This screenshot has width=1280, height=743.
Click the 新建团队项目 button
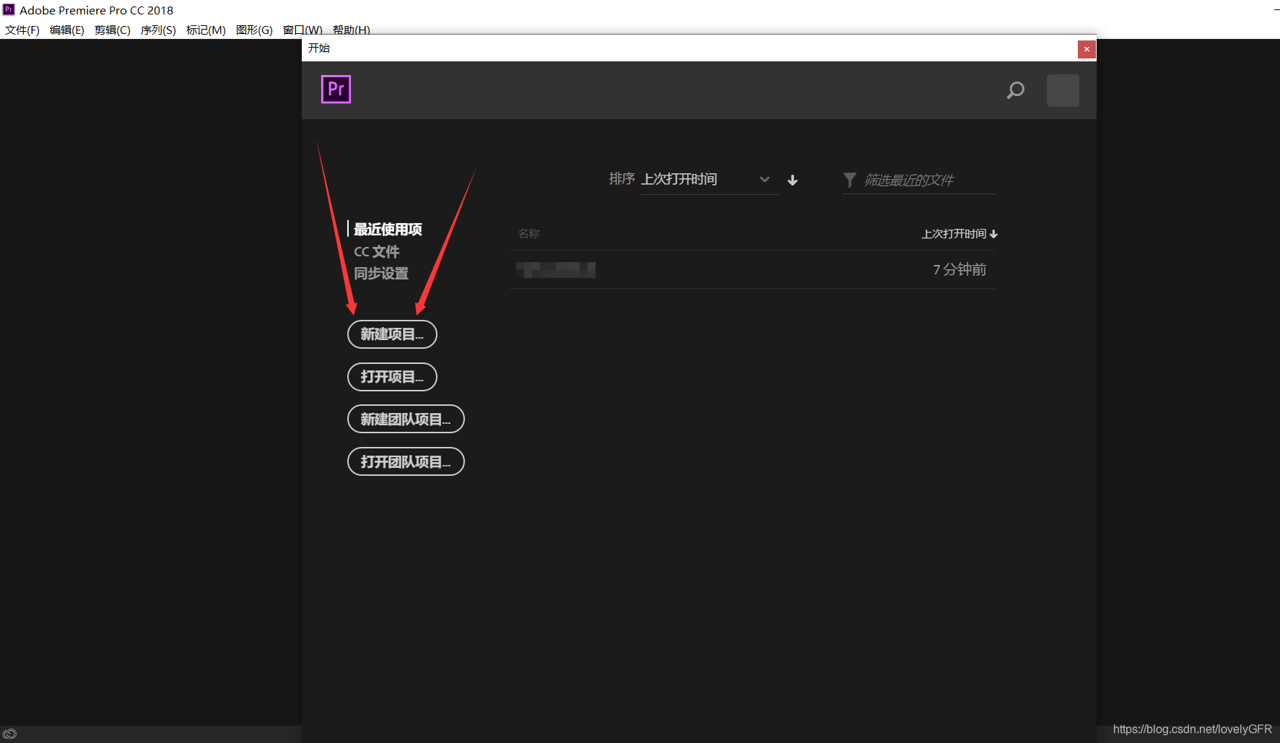tap(406, 419)
